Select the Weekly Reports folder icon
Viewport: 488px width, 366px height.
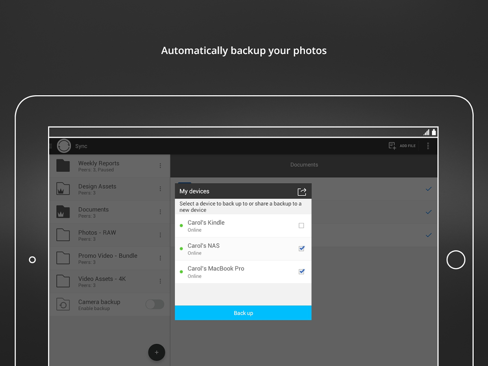click(x=63, y=166)
